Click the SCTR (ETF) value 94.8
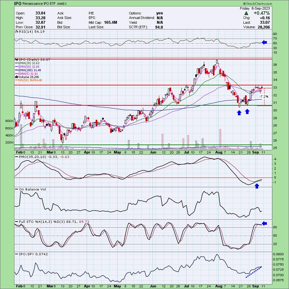Viewport: 289px width, 289px height. pos(159,27)
